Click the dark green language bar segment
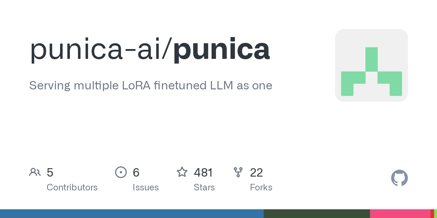The width and height of the screenshot is (437, 218). tap(316, 214)
